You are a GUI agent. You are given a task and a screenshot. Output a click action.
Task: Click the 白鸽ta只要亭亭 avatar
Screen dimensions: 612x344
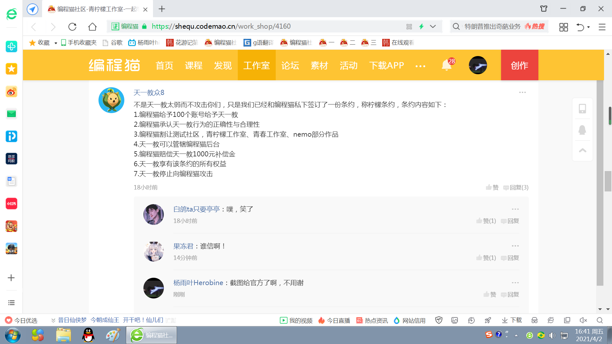coord(154,214)
